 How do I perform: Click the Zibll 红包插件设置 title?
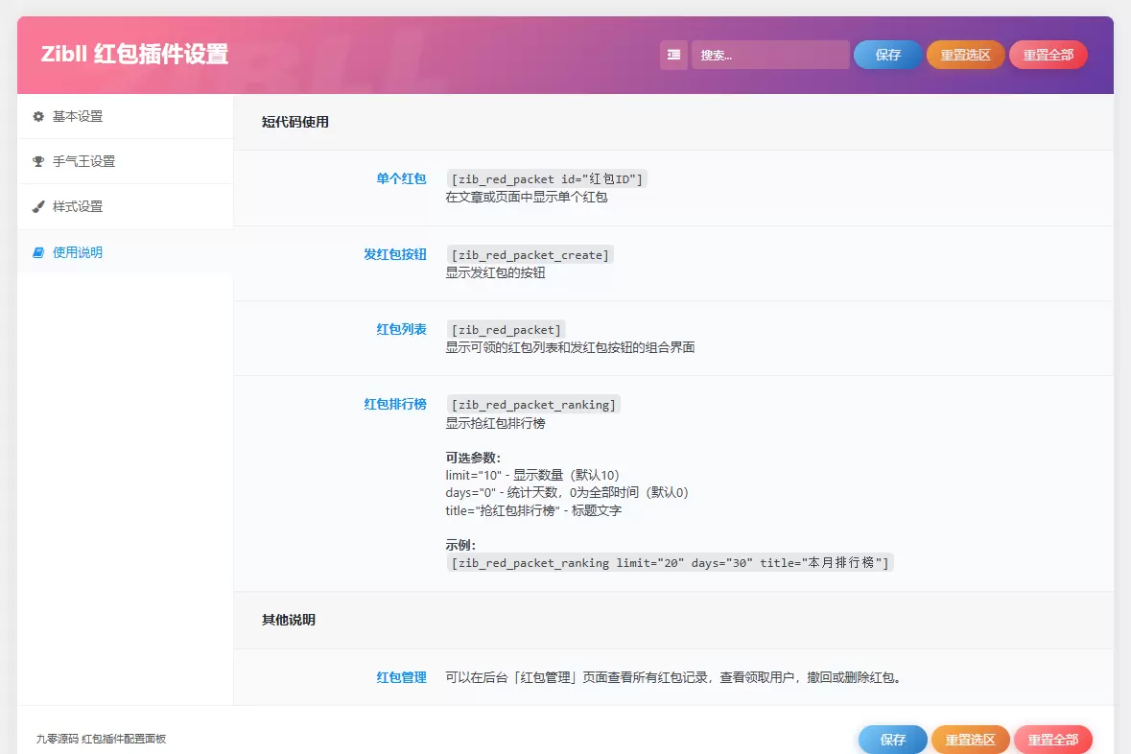coord(135,54)
